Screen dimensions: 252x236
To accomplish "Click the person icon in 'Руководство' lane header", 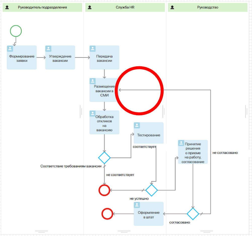I will tap(172, 8).
